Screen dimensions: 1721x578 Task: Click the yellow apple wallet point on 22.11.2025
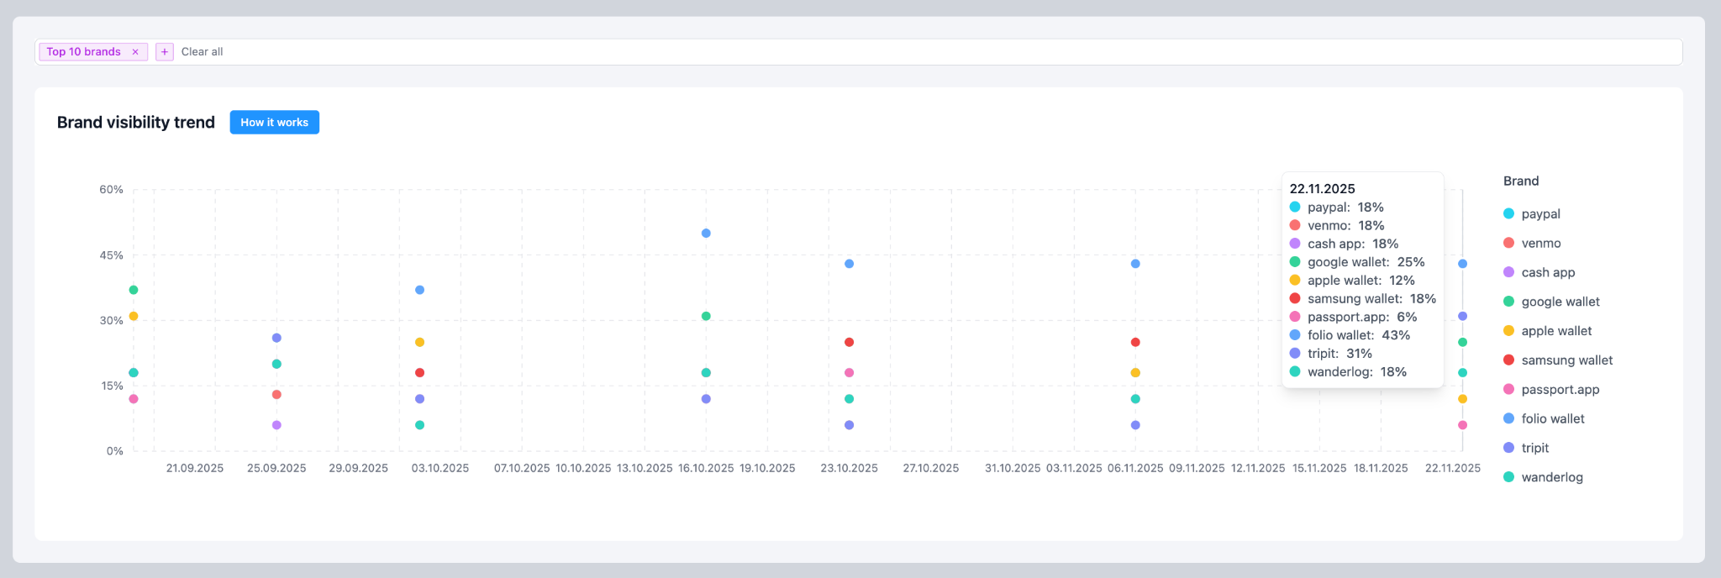pyautogui.click(x=1463, y=399)
